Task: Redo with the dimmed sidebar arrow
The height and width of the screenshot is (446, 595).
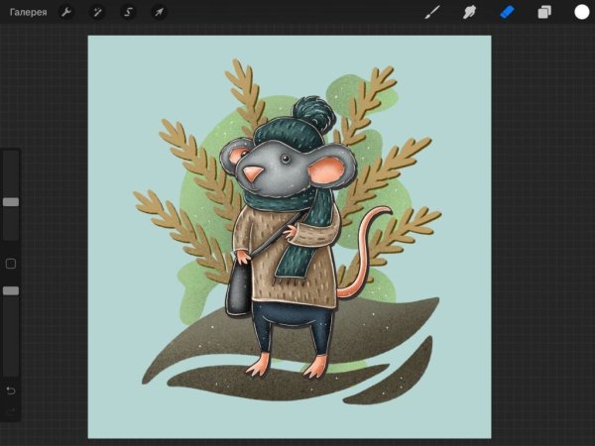Action: pyautogui.click(x=11, y=410)
